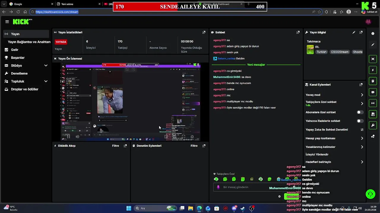Viewport: 380px width, 213px height.
Task: Pop out the Yayın İstatistikleri panel
Action: coord(204,32)
